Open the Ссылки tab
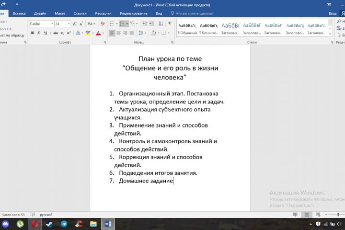 coord(80,13)
